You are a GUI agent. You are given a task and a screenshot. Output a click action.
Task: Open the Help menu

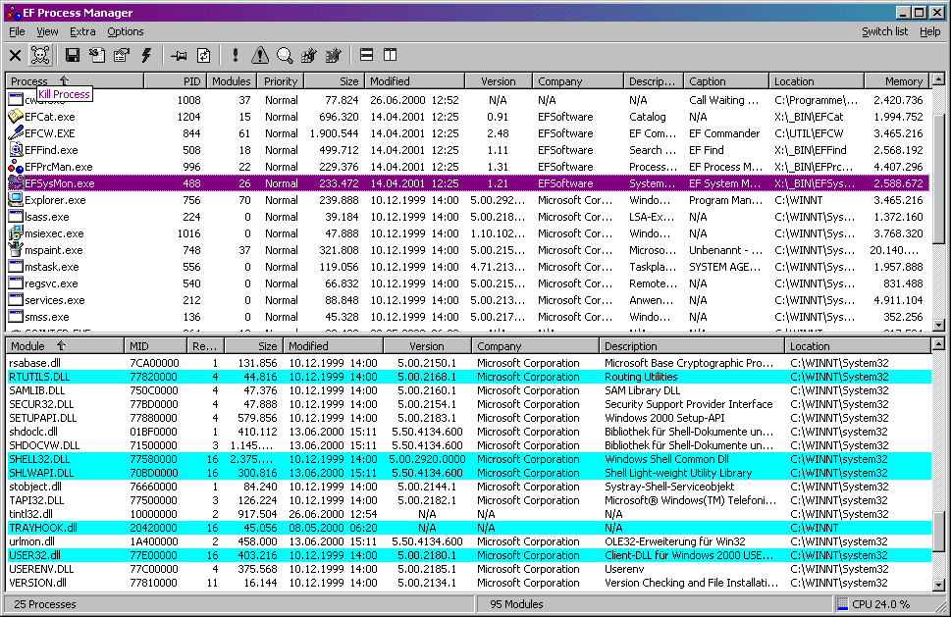tap(930, 31)
